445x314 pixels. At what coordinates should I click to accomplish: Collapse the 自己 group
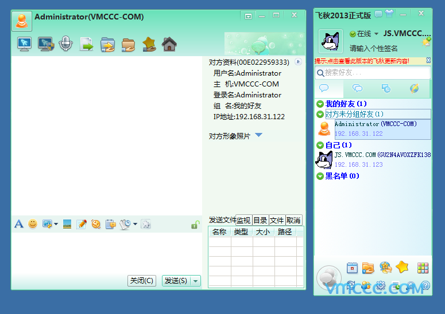coord(320,146)
